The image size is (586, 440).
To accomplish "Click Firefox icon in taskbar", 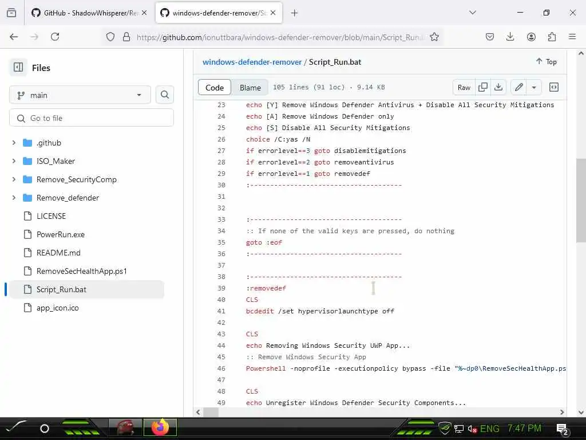I will (160, 427).
